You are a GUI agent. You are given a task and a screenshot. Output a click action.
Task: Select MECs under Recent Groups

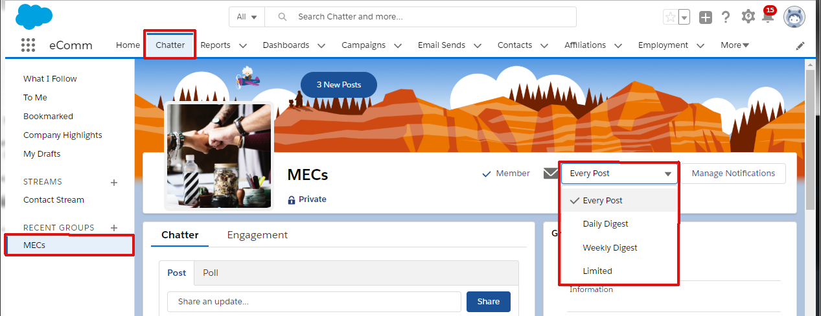coord(69,245)
